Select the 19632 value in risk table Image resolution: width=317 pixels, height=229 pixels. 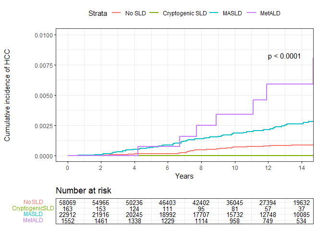coord(301,203)
